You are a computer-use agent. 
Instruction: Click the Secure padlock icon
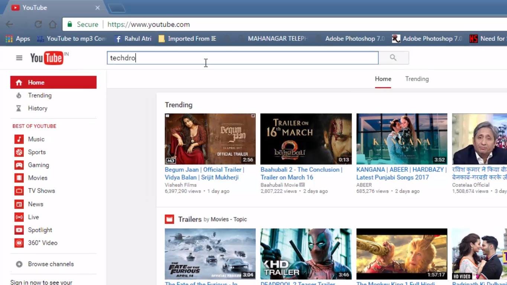[70, 24]
